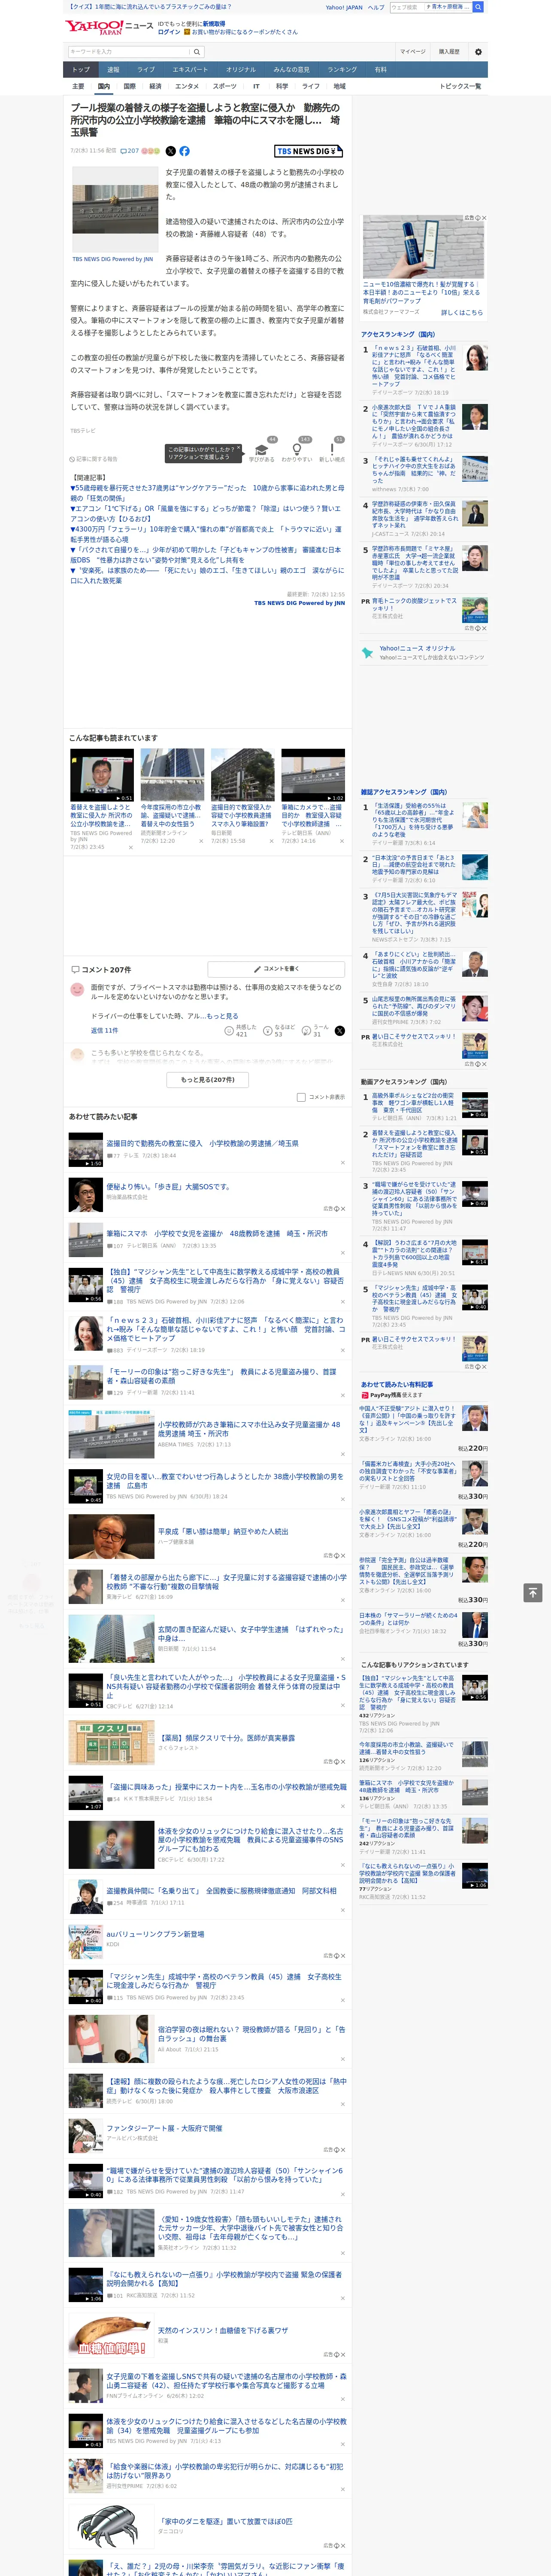Open the ライブ tab in blue bar
Viewport: 551px width, 2576px height.
coord(146,70)
